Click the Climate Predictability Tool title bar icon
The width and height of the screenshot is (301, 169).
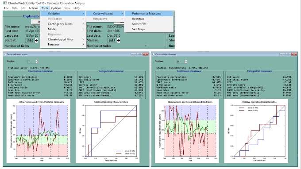pyautogui.click(x=5, y=3)
